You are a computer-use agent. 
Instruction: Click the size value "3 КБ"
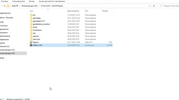(110, 42)
